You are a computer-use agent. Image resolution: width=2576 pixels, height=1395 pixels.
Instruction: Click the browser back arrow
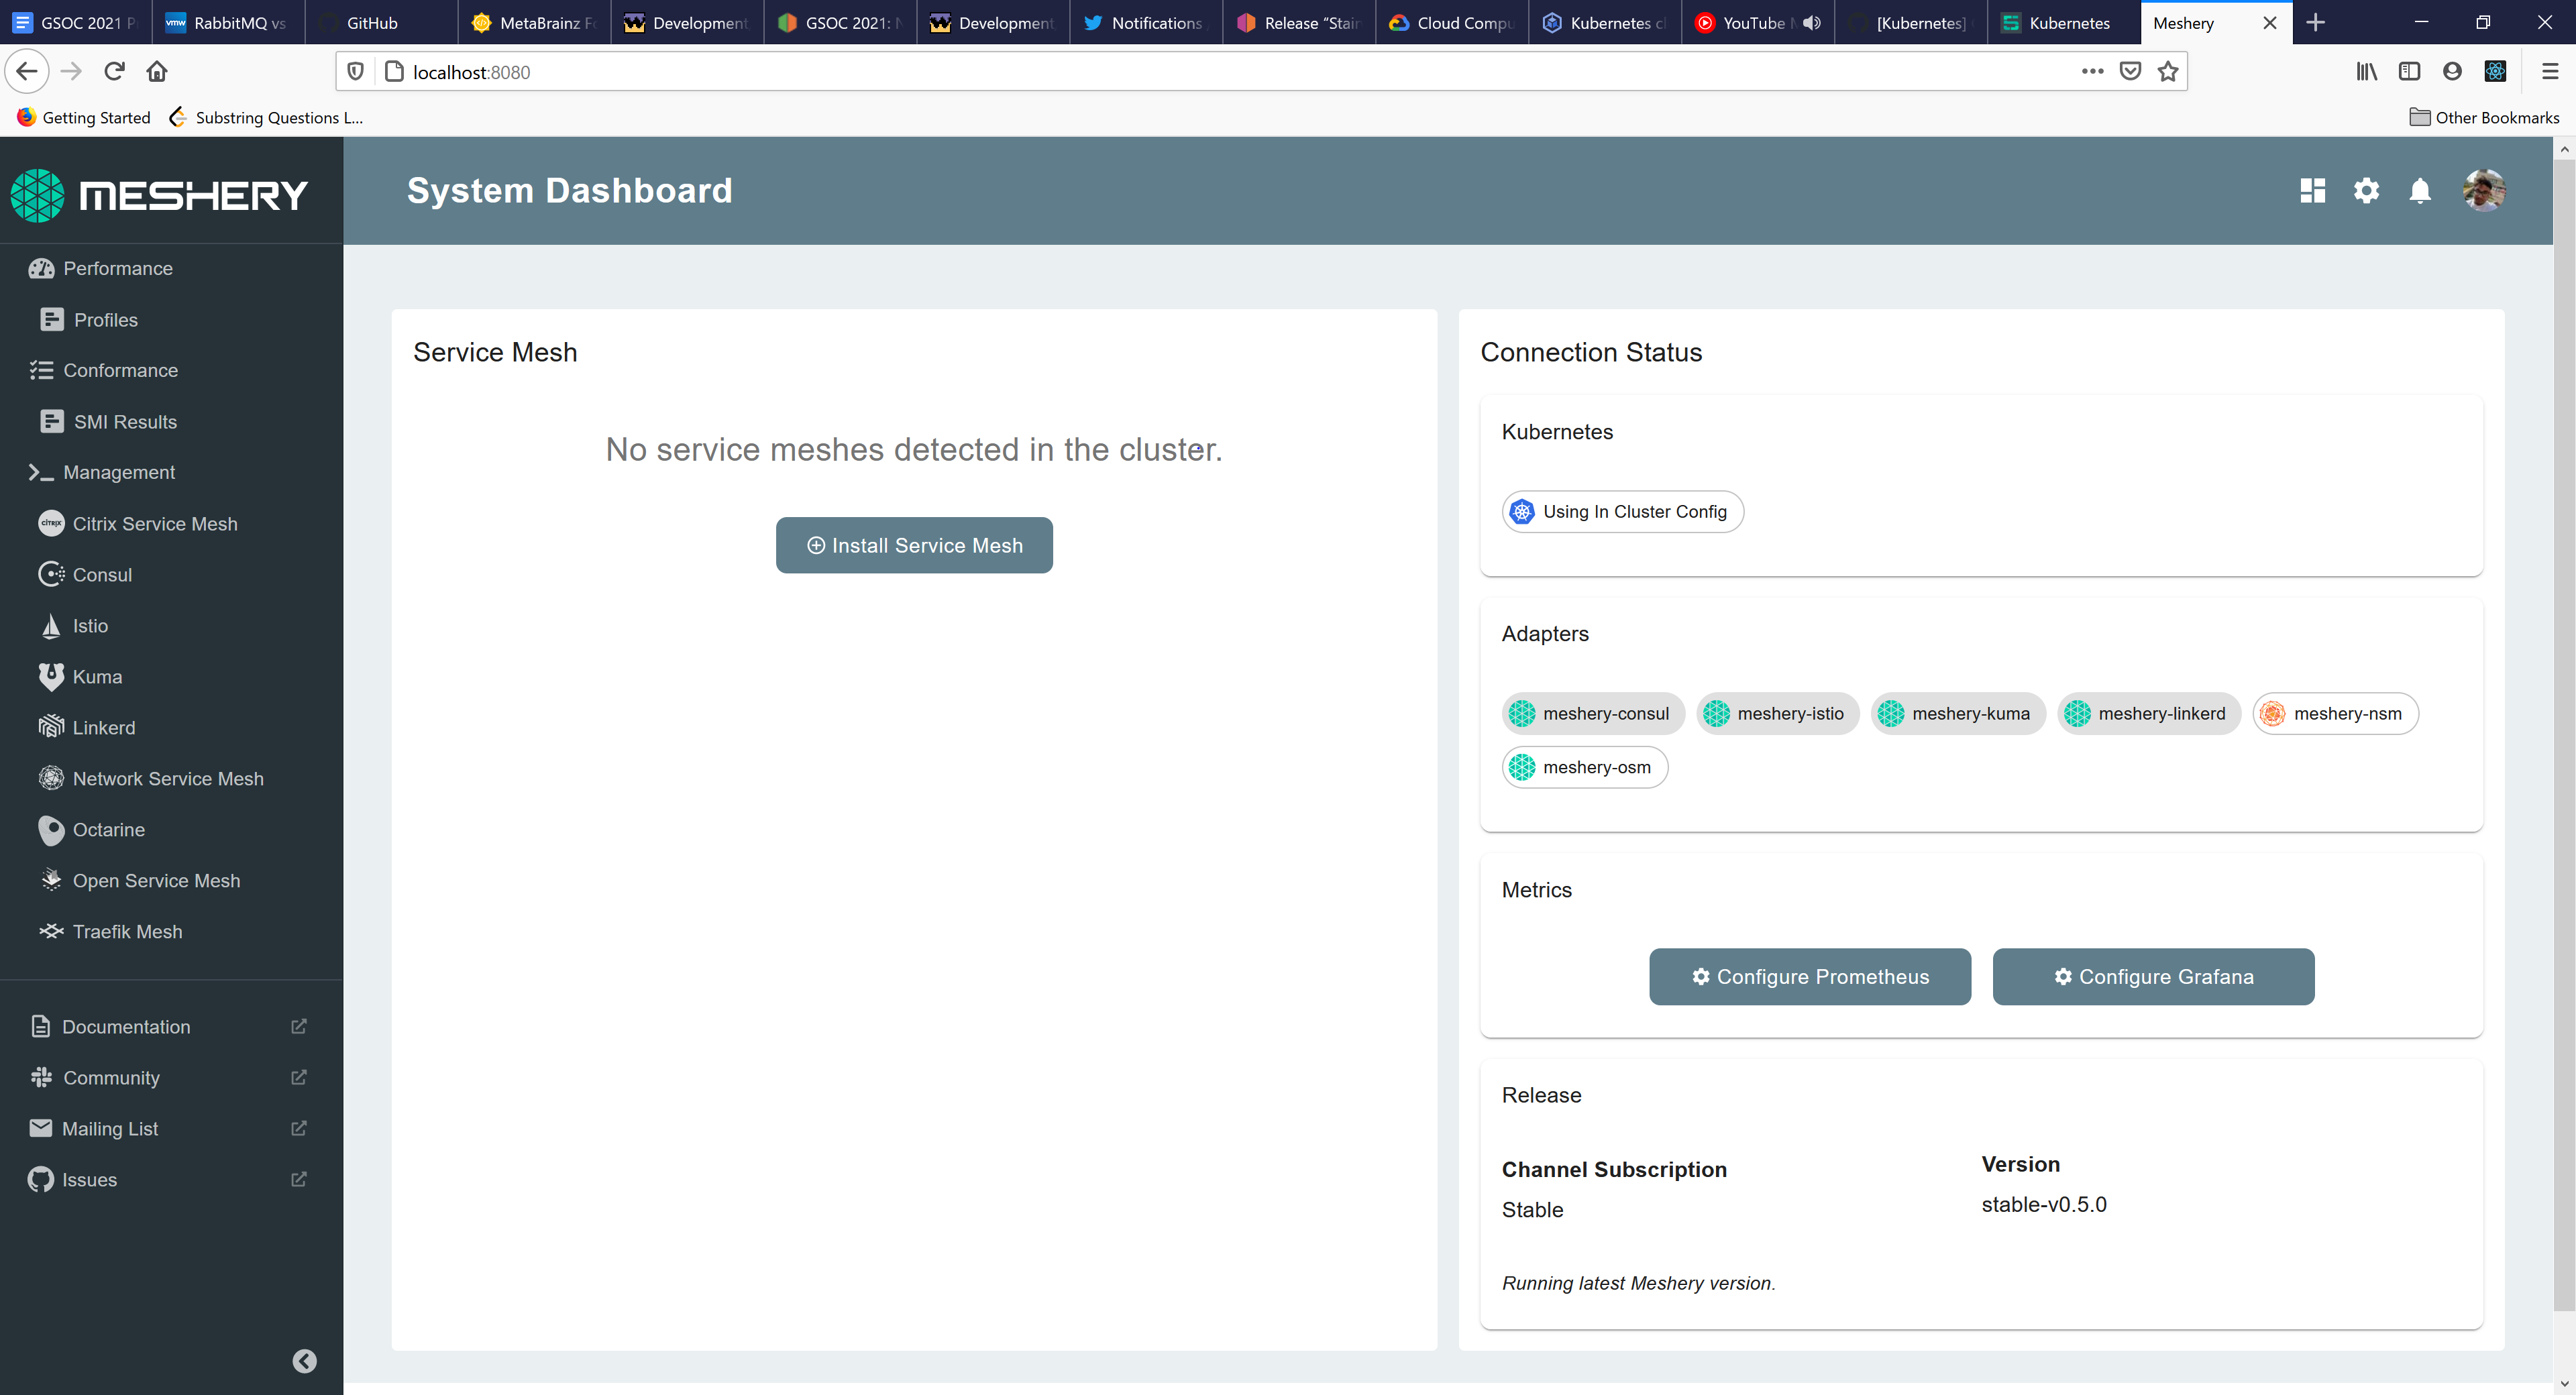click(27, 71)
